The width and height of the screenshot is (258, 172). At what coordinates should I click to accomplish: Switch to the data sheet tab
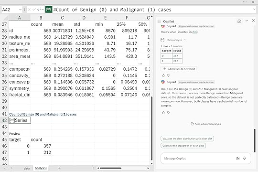pos(27,168)
